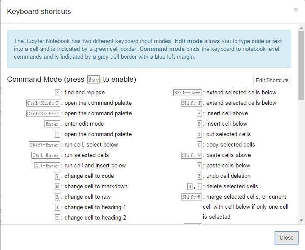Click the Ctrl-Shift-F key badge
Screen dimensions: 305x250
click(x=44, y=103)
